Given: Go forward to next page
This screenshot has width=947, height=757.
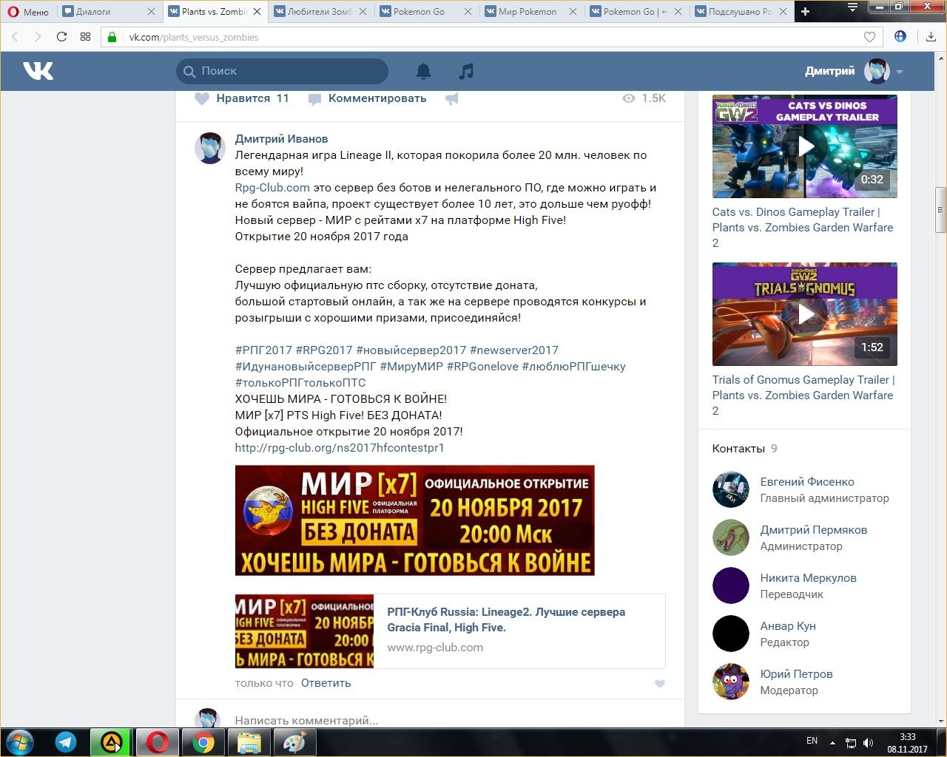Looking at the screenshot, I should coord(38,37).
